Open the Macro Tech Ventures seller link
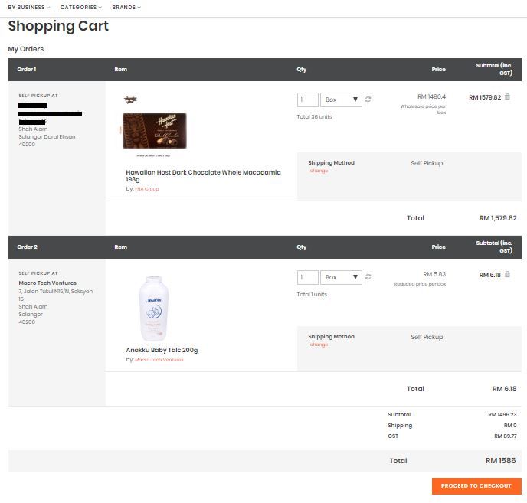This screenshot has height=503, width=527. tap(159, 360)
